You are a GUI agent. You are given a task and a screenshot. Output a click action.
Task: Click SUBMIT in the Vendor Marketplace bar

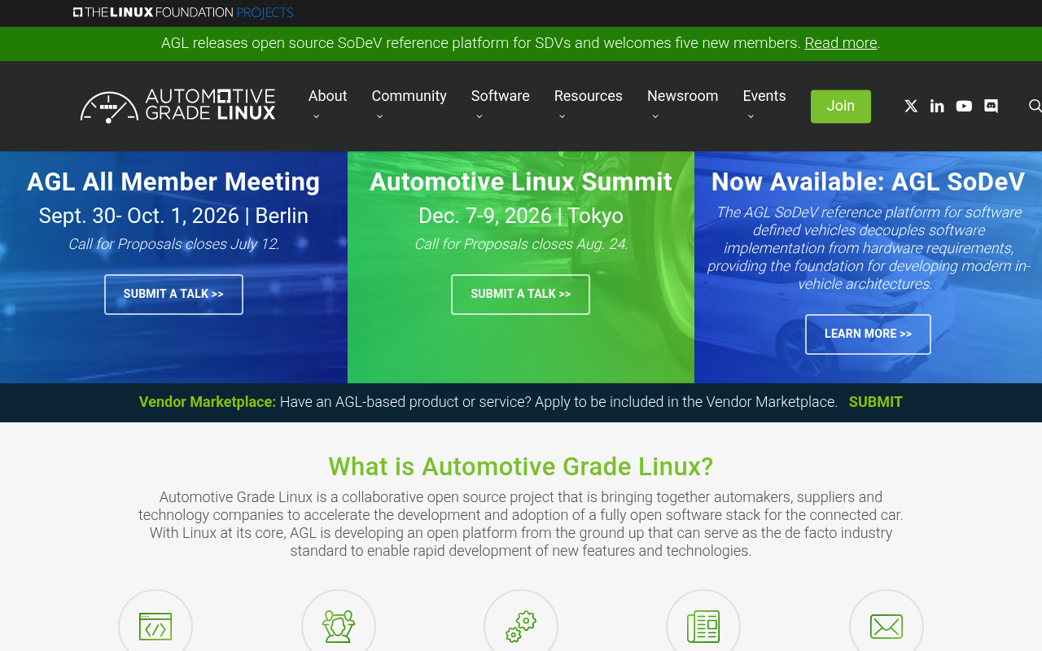tap(876, 402)
